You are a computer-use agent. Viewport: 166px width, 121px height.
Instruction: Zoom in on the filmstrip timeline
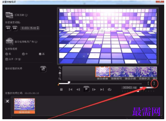(x=60, y=68)
